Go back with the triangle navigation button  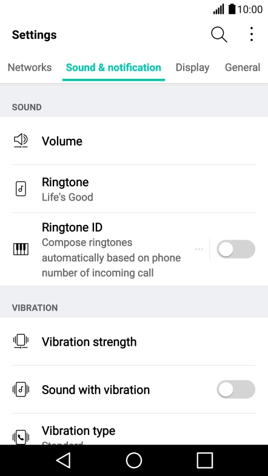(x=64, y=460)
